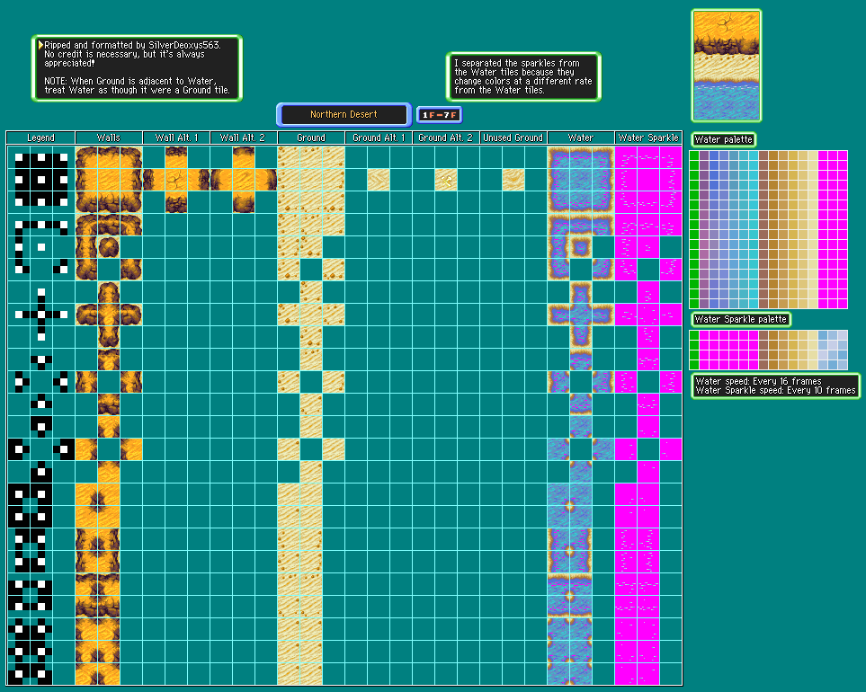Click text 'Ripped and formatted by SilverDeoxys563.'
This screenshot has height=692, width=866.
132,45
